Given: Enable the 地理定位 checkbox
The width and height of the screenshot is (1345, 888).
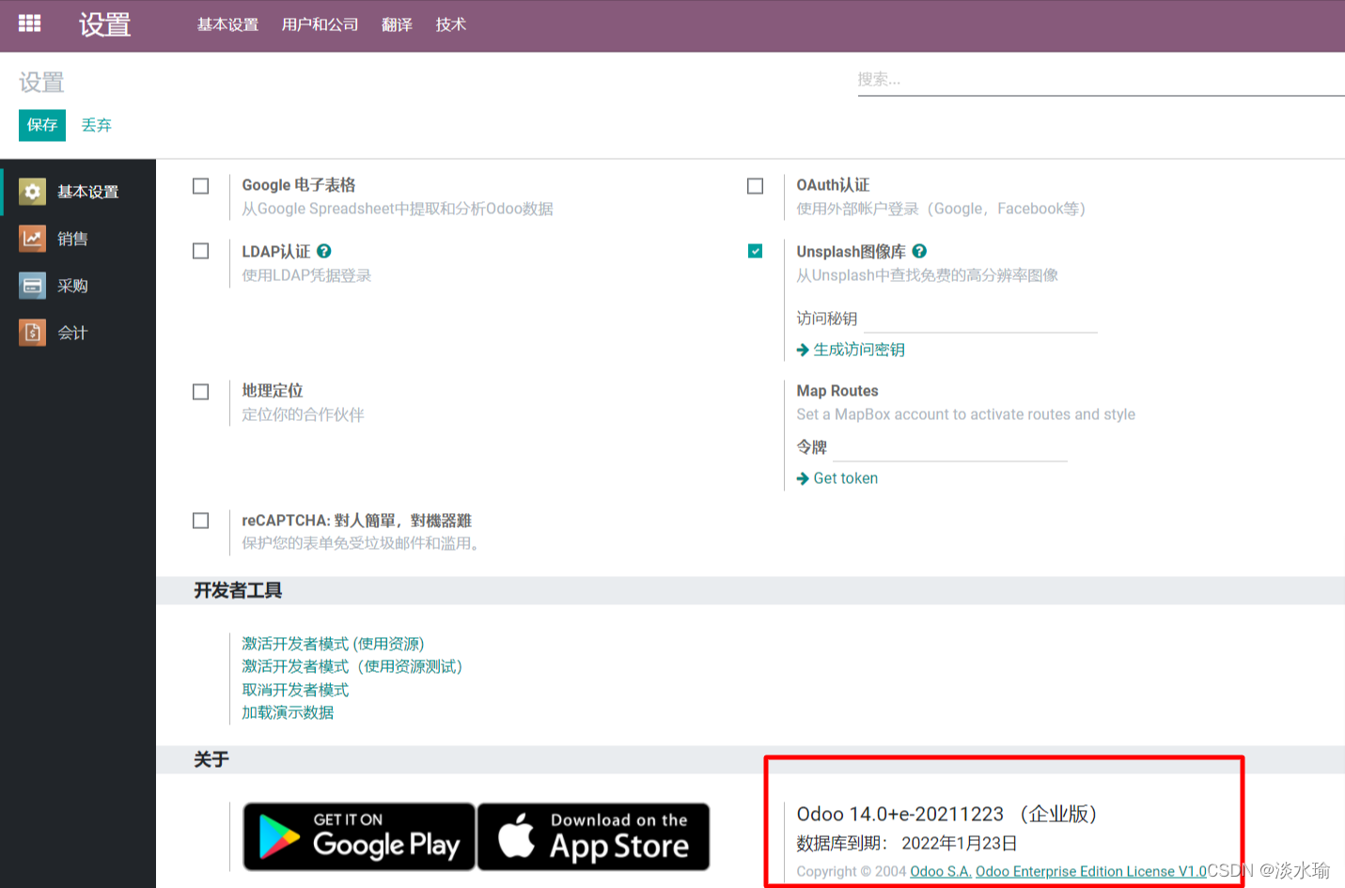Looking at the screenshot, I should pos(201,392).
